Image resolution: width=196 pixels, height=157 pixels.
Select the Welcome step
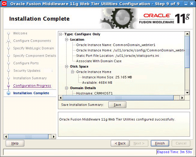[x=20, y=33]
